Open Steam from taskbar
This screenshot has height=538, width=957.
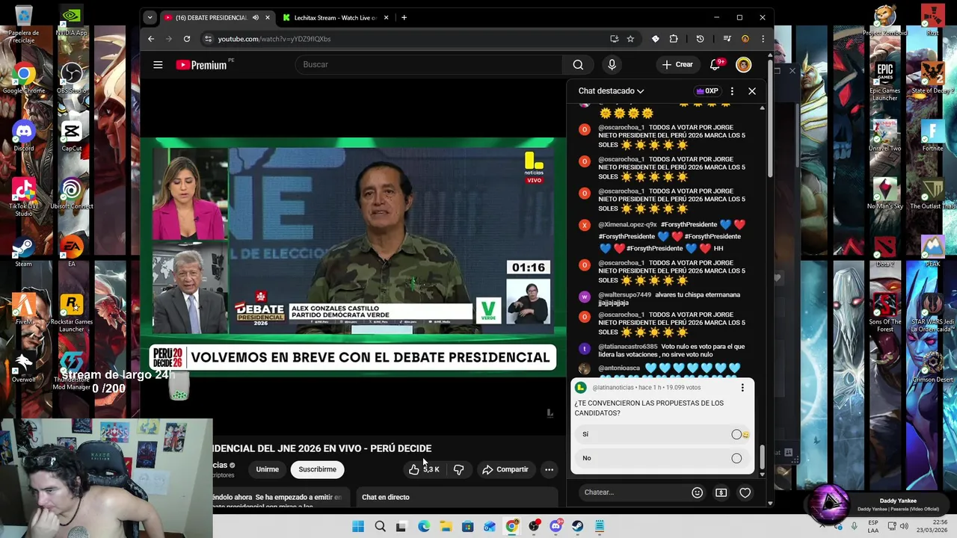[577, 527]
